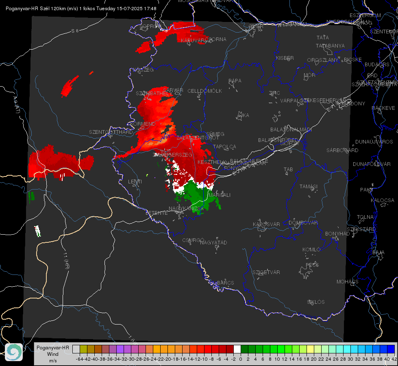Click the light gray swatch at legend start

click(x=76, y=349)
